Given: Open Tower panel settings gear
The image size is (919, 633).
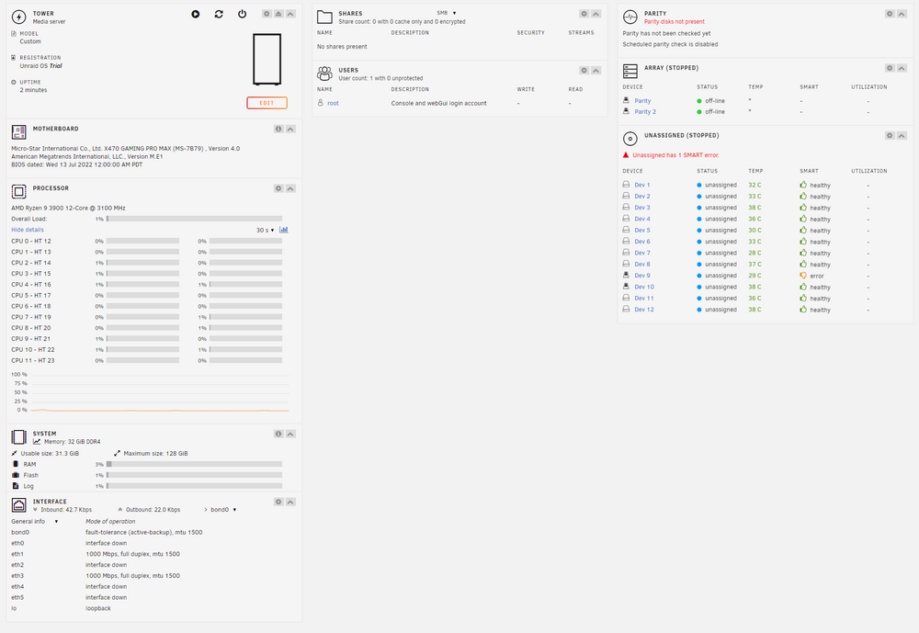Looking at the screenshot, I should tap(267, 14).
